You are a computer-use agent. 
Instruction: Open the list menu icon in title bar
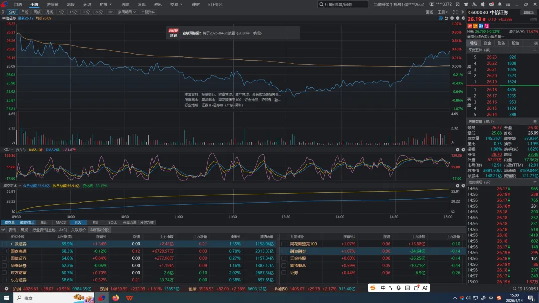pos(508,5)
